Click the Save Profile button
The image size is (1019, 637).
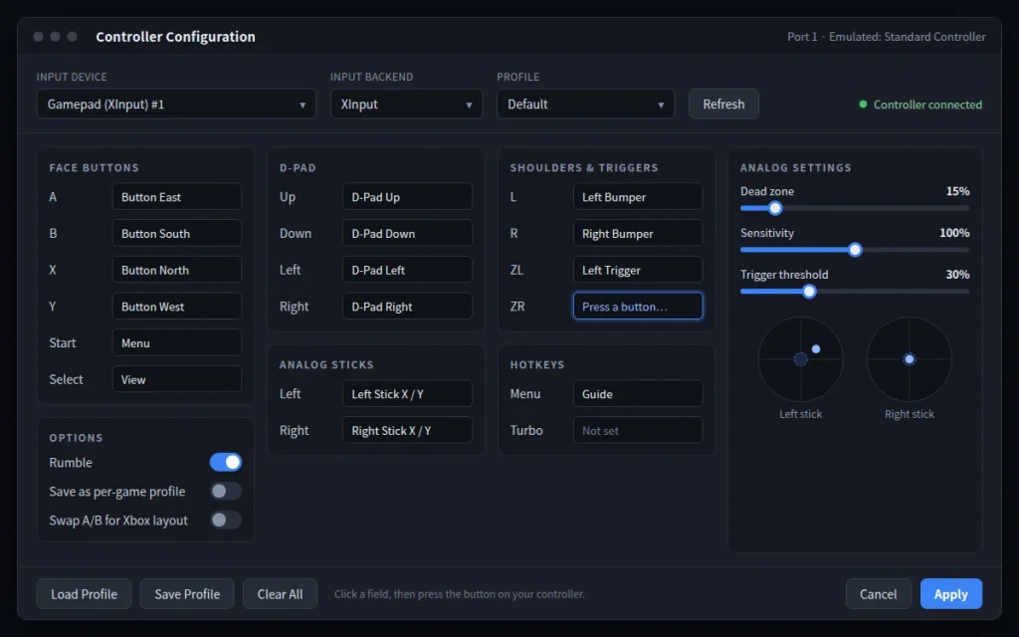coord(187,594)
